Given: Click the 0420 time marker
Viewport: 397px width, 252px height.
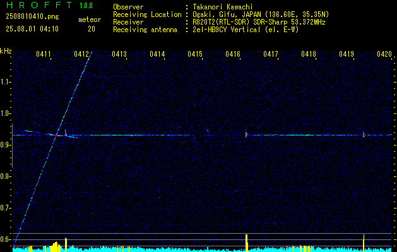Looking at the screenshot, I should pos(384,54).
